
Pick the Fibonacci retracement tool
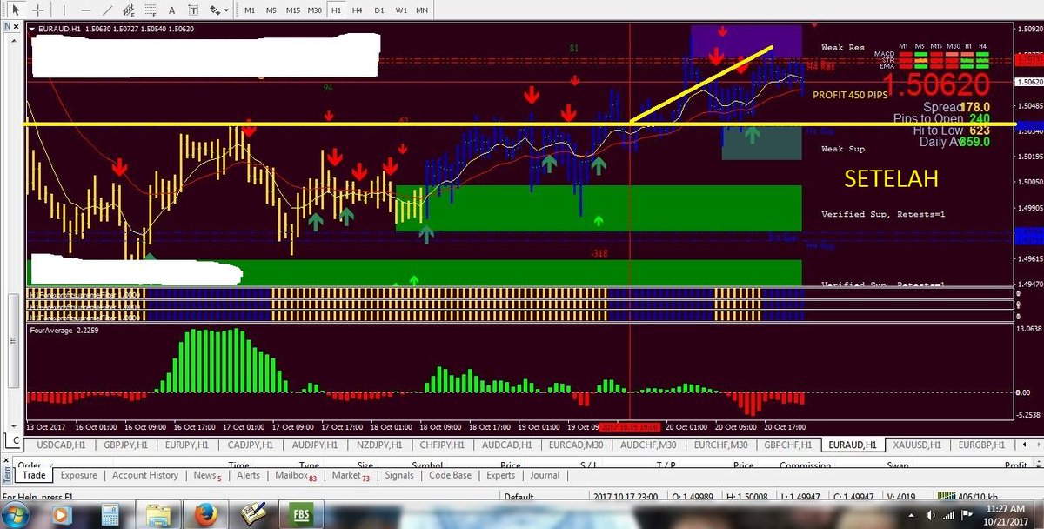(x=149, y=10)
